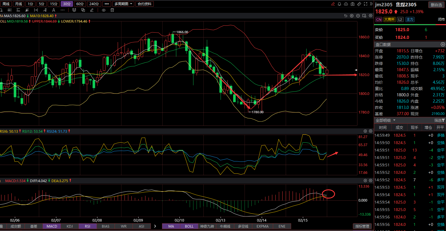Click the undo arrow above the chart
This screenshot has width=446, height=231.
click(346, 16)
